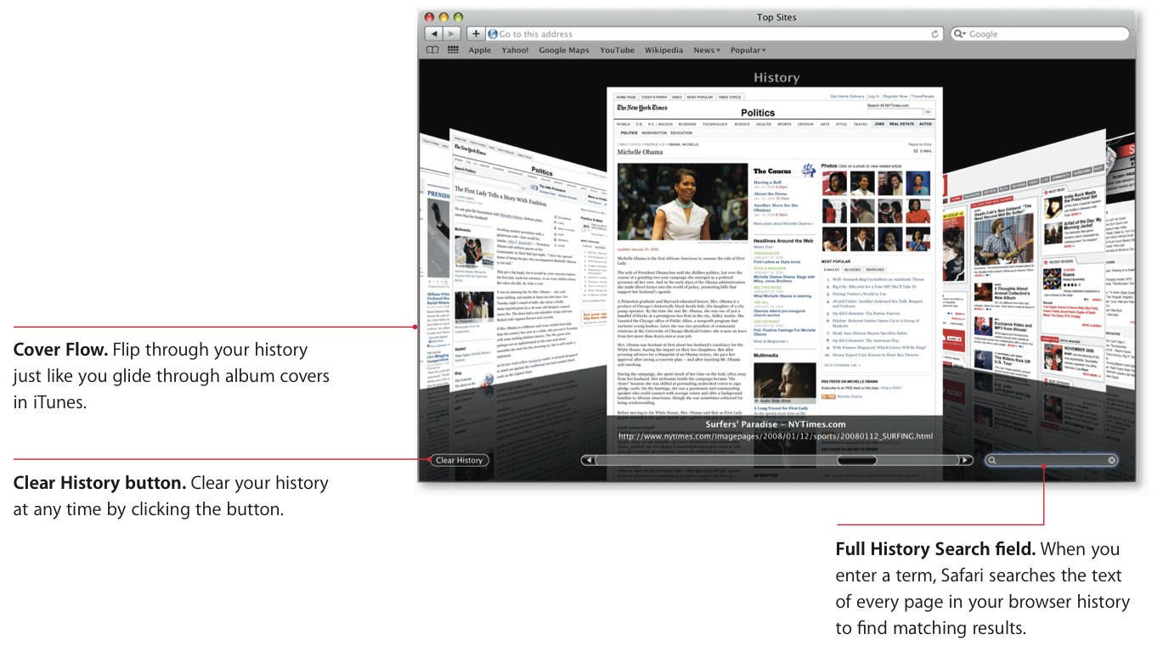1163x651 pixels.
Task: Add a bookmark with the plus button
Action: coord(476,34)
